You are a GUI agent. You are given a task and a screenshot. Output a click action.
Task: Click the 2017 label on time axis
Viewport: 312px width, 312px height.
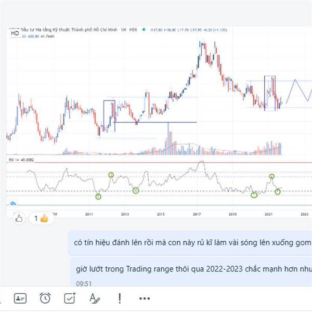tap(197, 213)
